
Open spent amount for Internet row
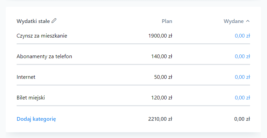(242, 77)
